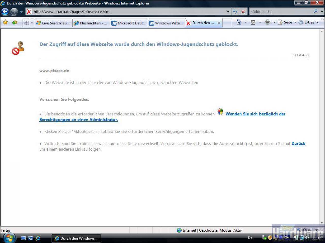Click the 11:37 taskbar clock
Screen dimensions: 325x243
(x=316, y=238)
